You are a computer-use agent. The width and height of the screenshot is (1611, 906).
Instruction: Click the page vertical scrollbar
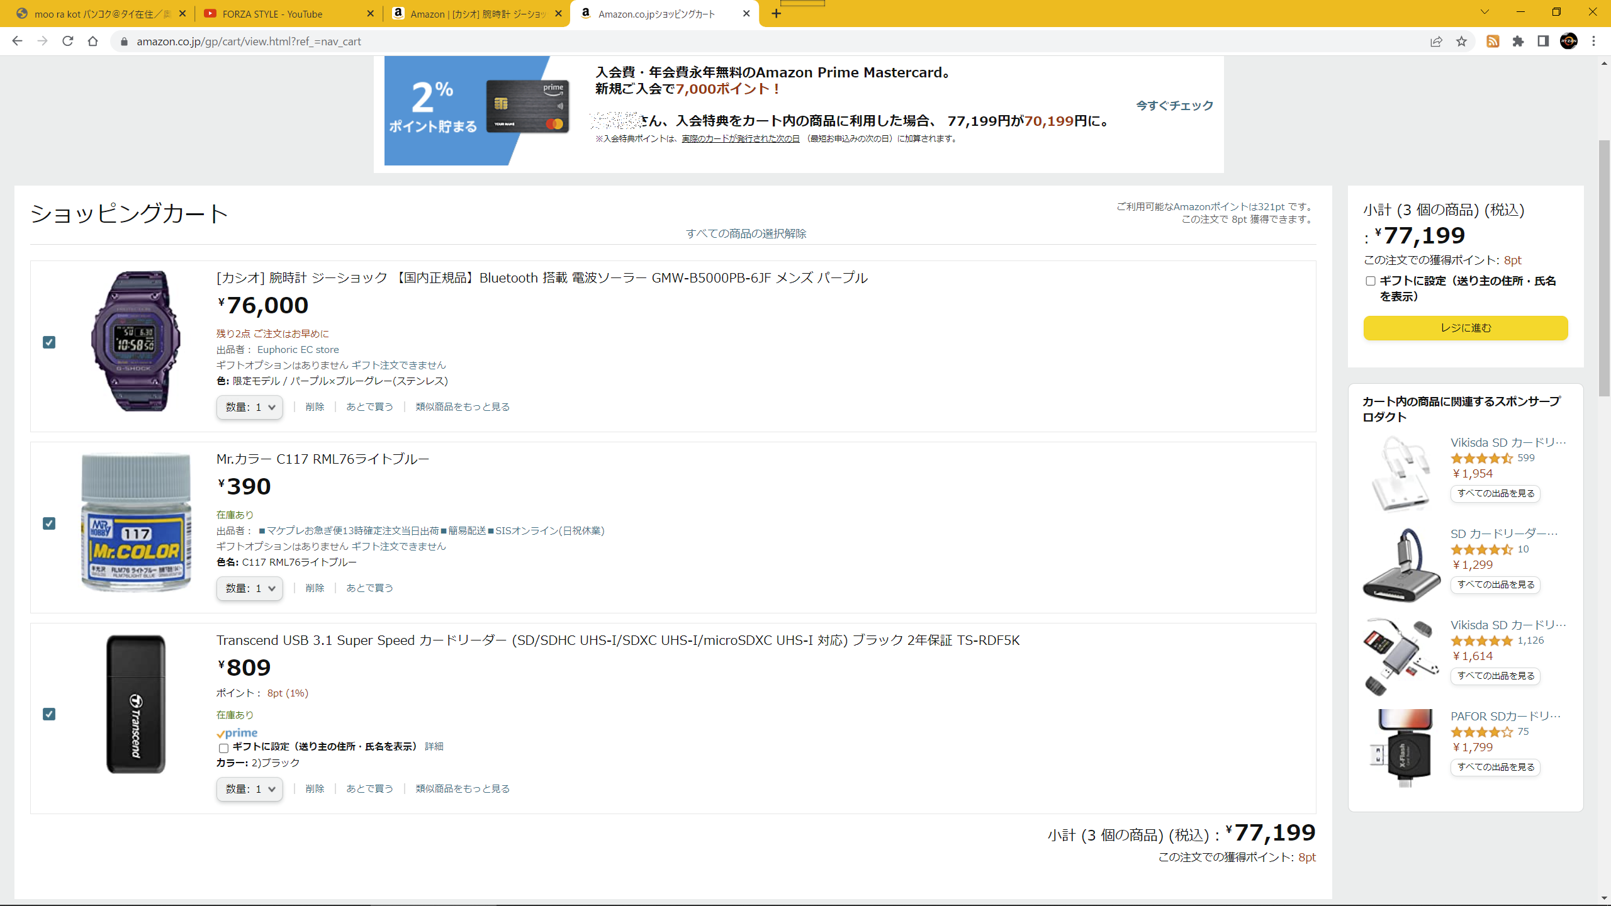[1605, 269]
